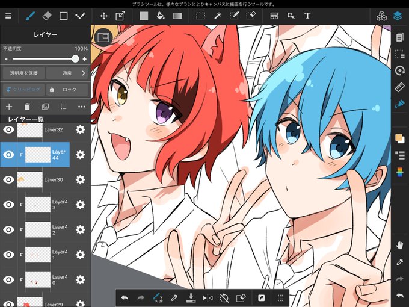Open settings gear for Layer 44
Viewport: 409px width, 307px height.
80,155
